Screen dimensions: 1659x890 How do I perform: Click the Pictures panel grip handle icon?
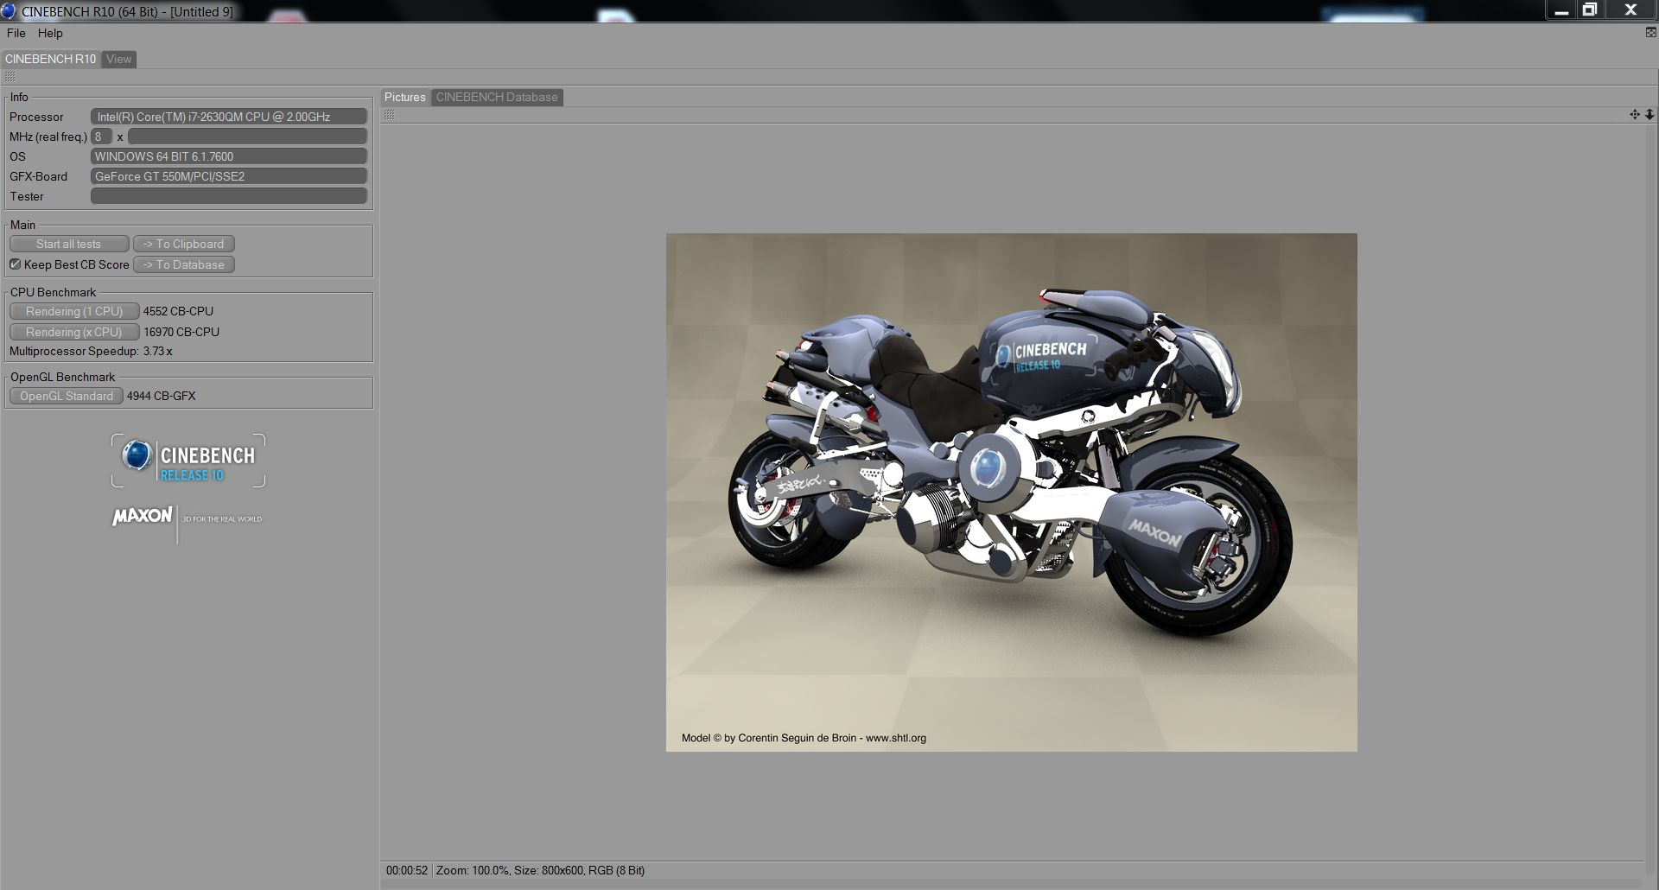pyautogui.click(x=390, y=115)
